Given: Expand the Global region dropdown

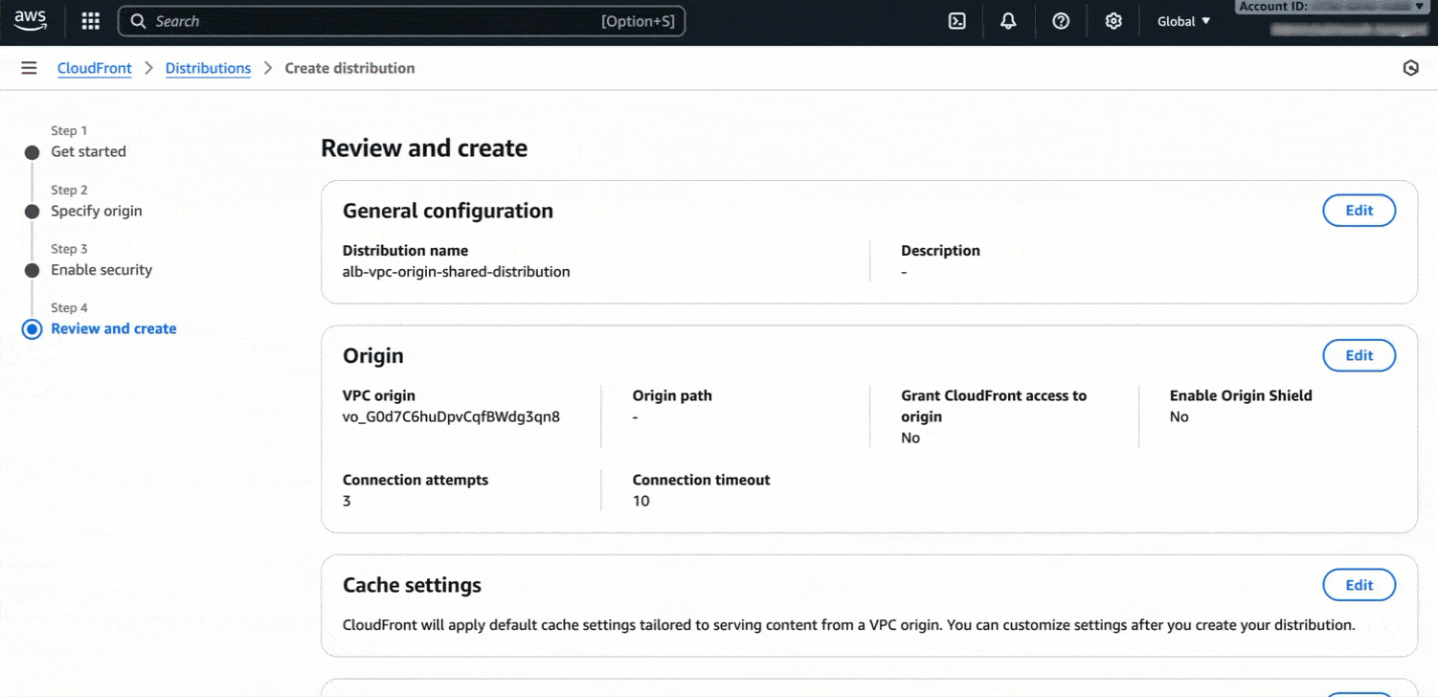Looking at the screenshot, I should [x=1183, y=21].
